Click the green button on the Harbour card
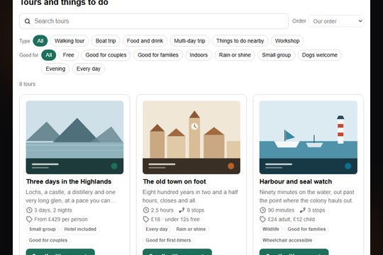The height and width of the screenshot is (255, 383). (x=294, y=252)
